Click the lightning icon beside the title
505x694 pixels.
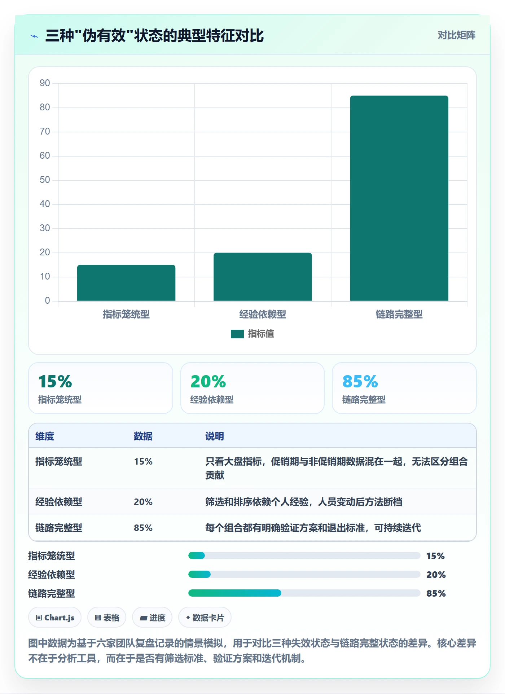point(34,36)
